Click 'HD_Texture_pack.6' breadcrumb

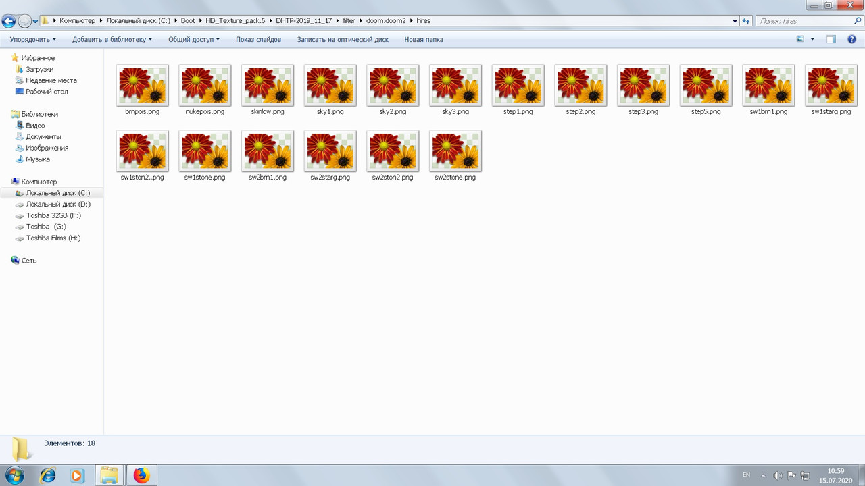coord(236,21)
